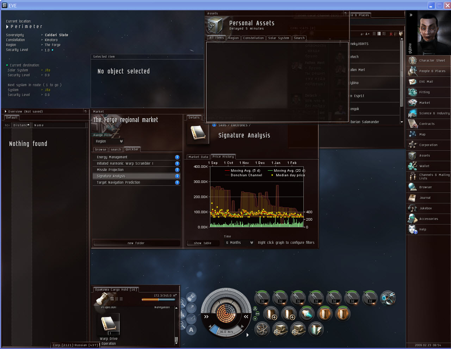Activate the lightning shield hardener module
Screen dimensions: 451x349
(x=316, y=330)
